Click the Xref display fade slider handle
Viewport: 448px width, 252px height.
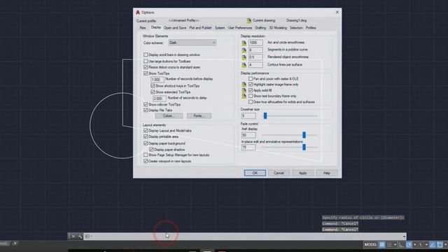pos(304,135)
